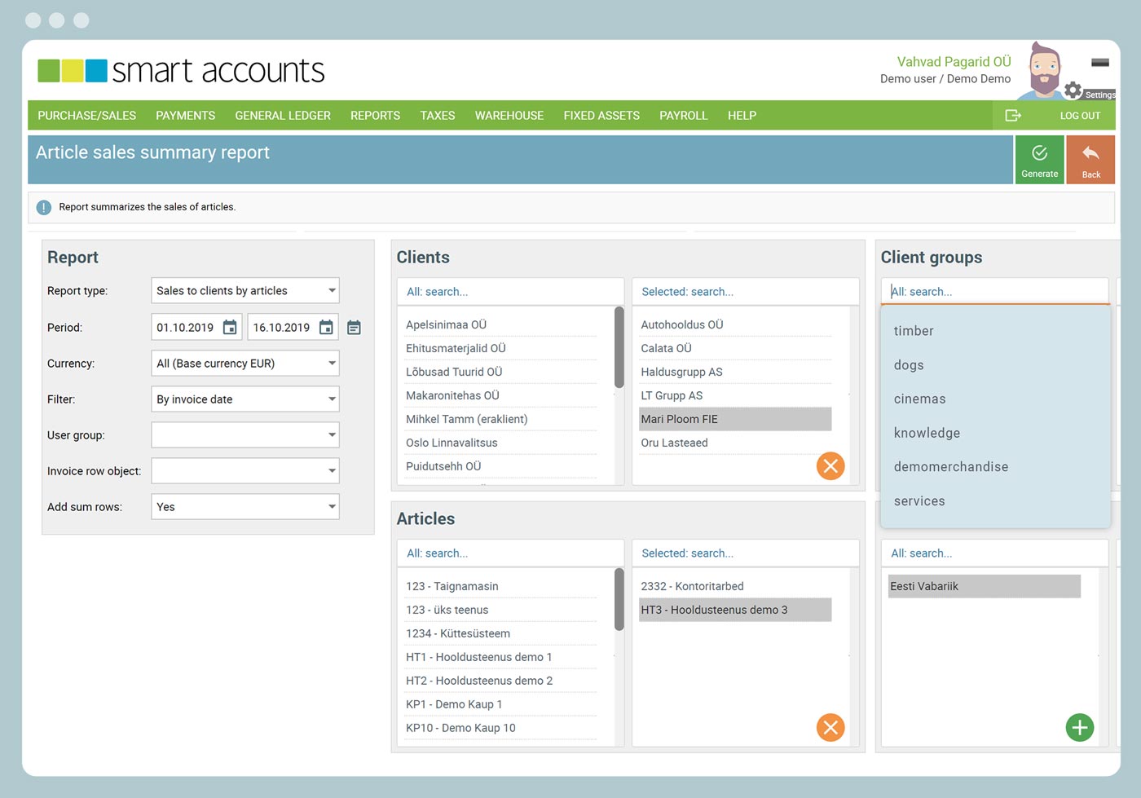This screenshot has width=1141, height=798.
Task: Focus the Clients Selected search field
Action: tap(746, 292)
